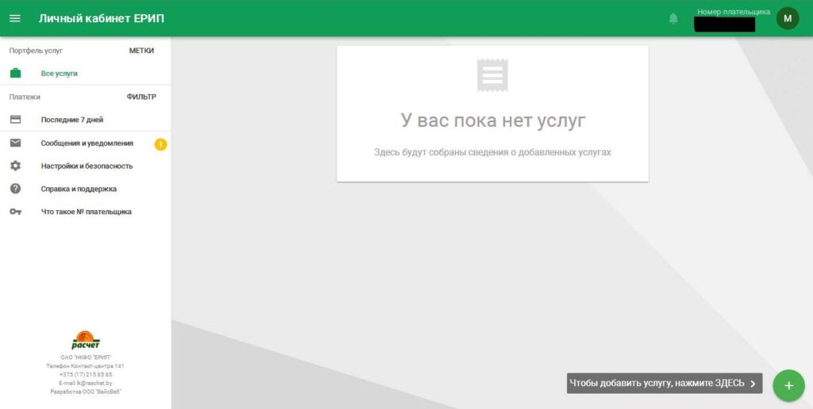Viewport: 813px width, 409px height.
Task: Click the Расчет logo in the sidebar
Action: click(x=86, y=341)
